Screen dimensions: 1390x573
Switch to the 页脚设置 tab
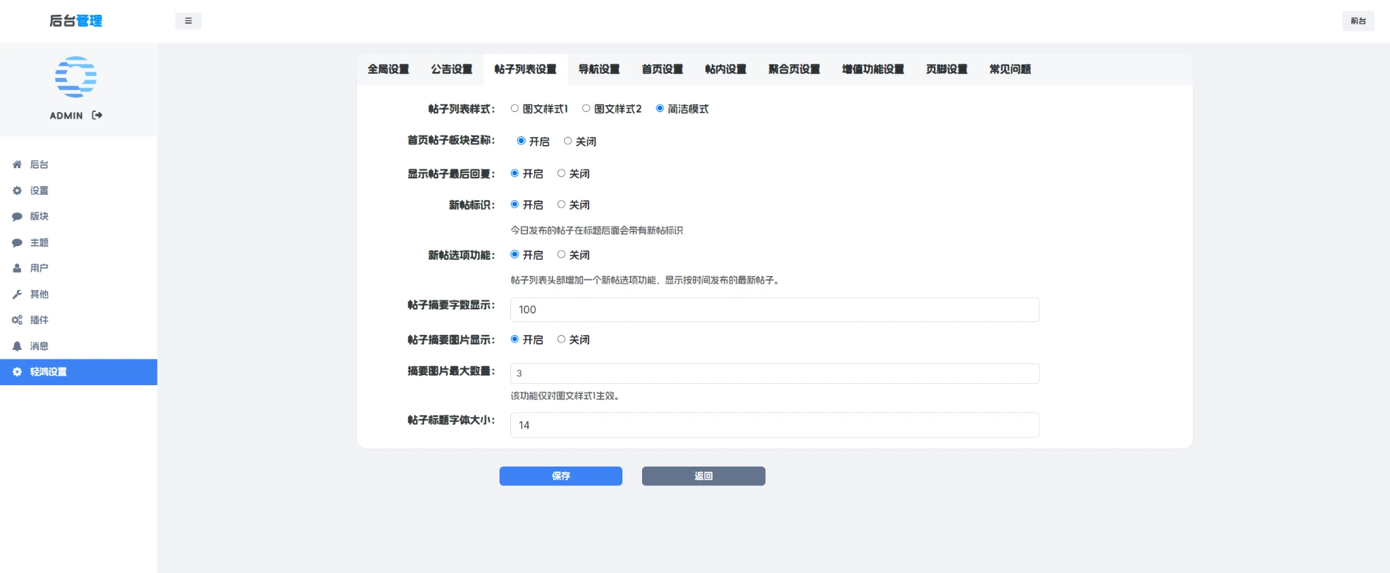(947, 69)
